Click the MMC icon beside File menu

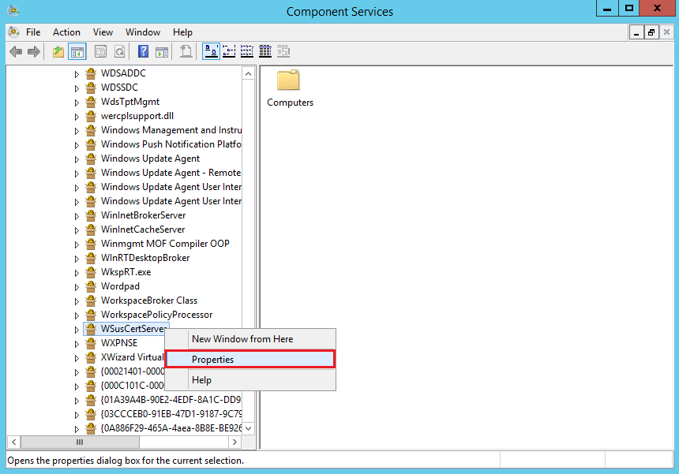[x=14, y=32]
